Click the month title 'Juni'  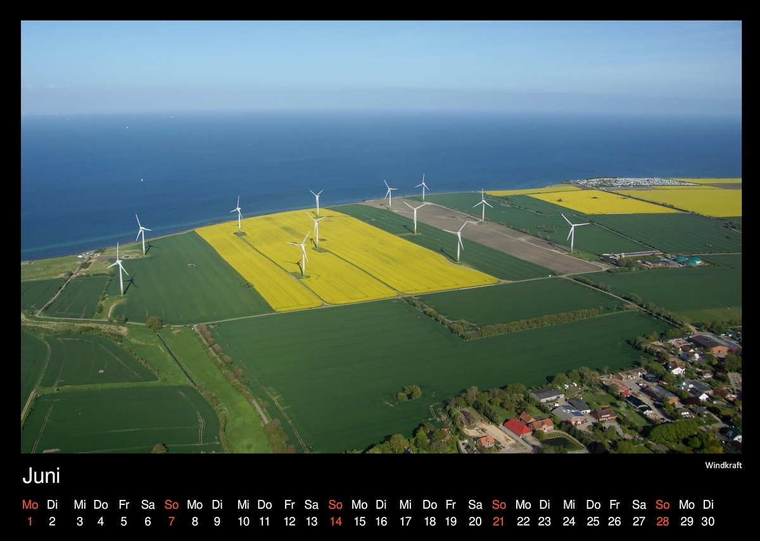pyautogui.click(x=41, y=476)
